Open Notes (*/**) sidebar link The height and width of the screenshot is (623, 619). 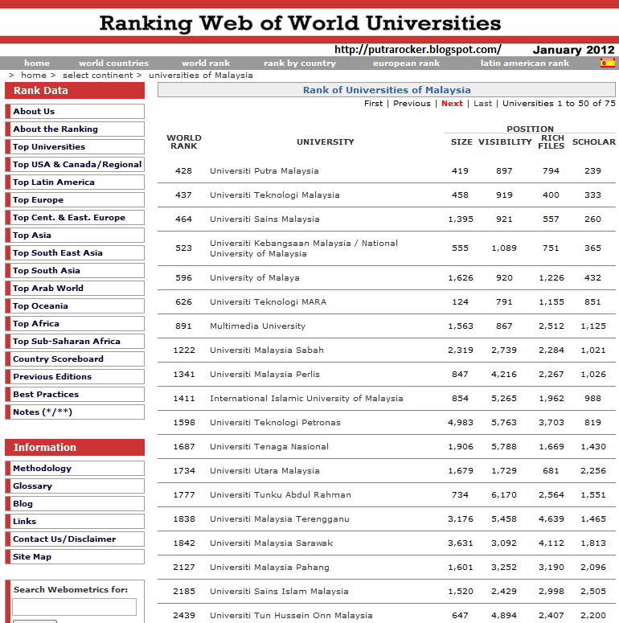pos(75,412)
